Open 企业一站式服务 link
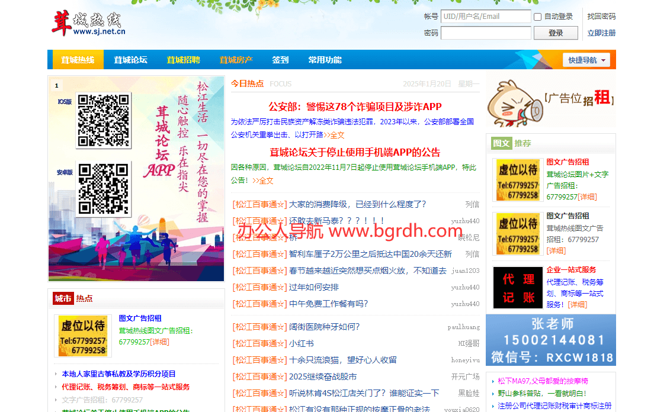The width and height of the screenshot is (654, 412). point(571,270)
